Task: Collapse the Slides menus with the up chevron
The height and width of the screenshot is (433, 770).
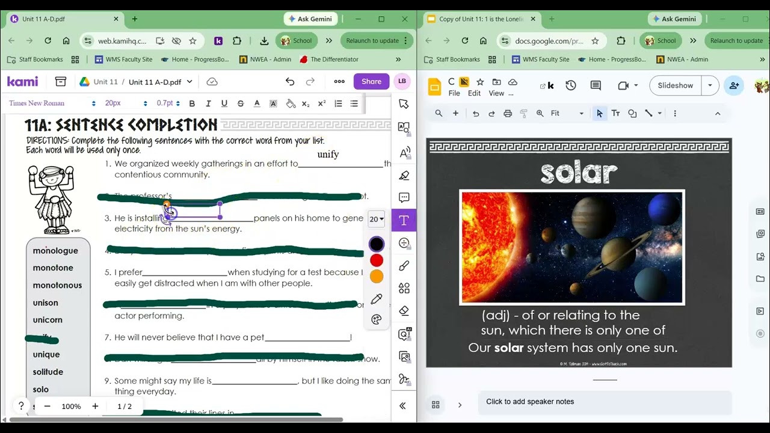Action: [718, 113]
